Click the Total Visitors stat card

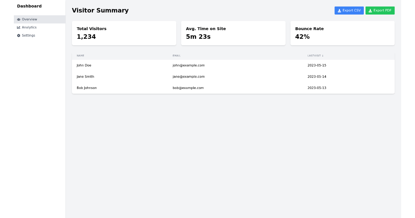[x=124, y=33]
